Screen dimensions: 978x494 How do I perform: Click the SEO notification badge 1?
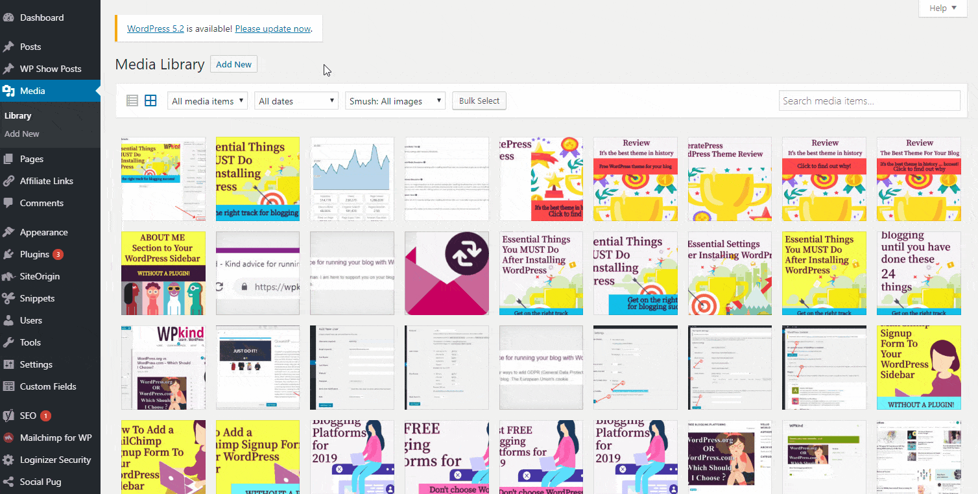pos(45,416)
